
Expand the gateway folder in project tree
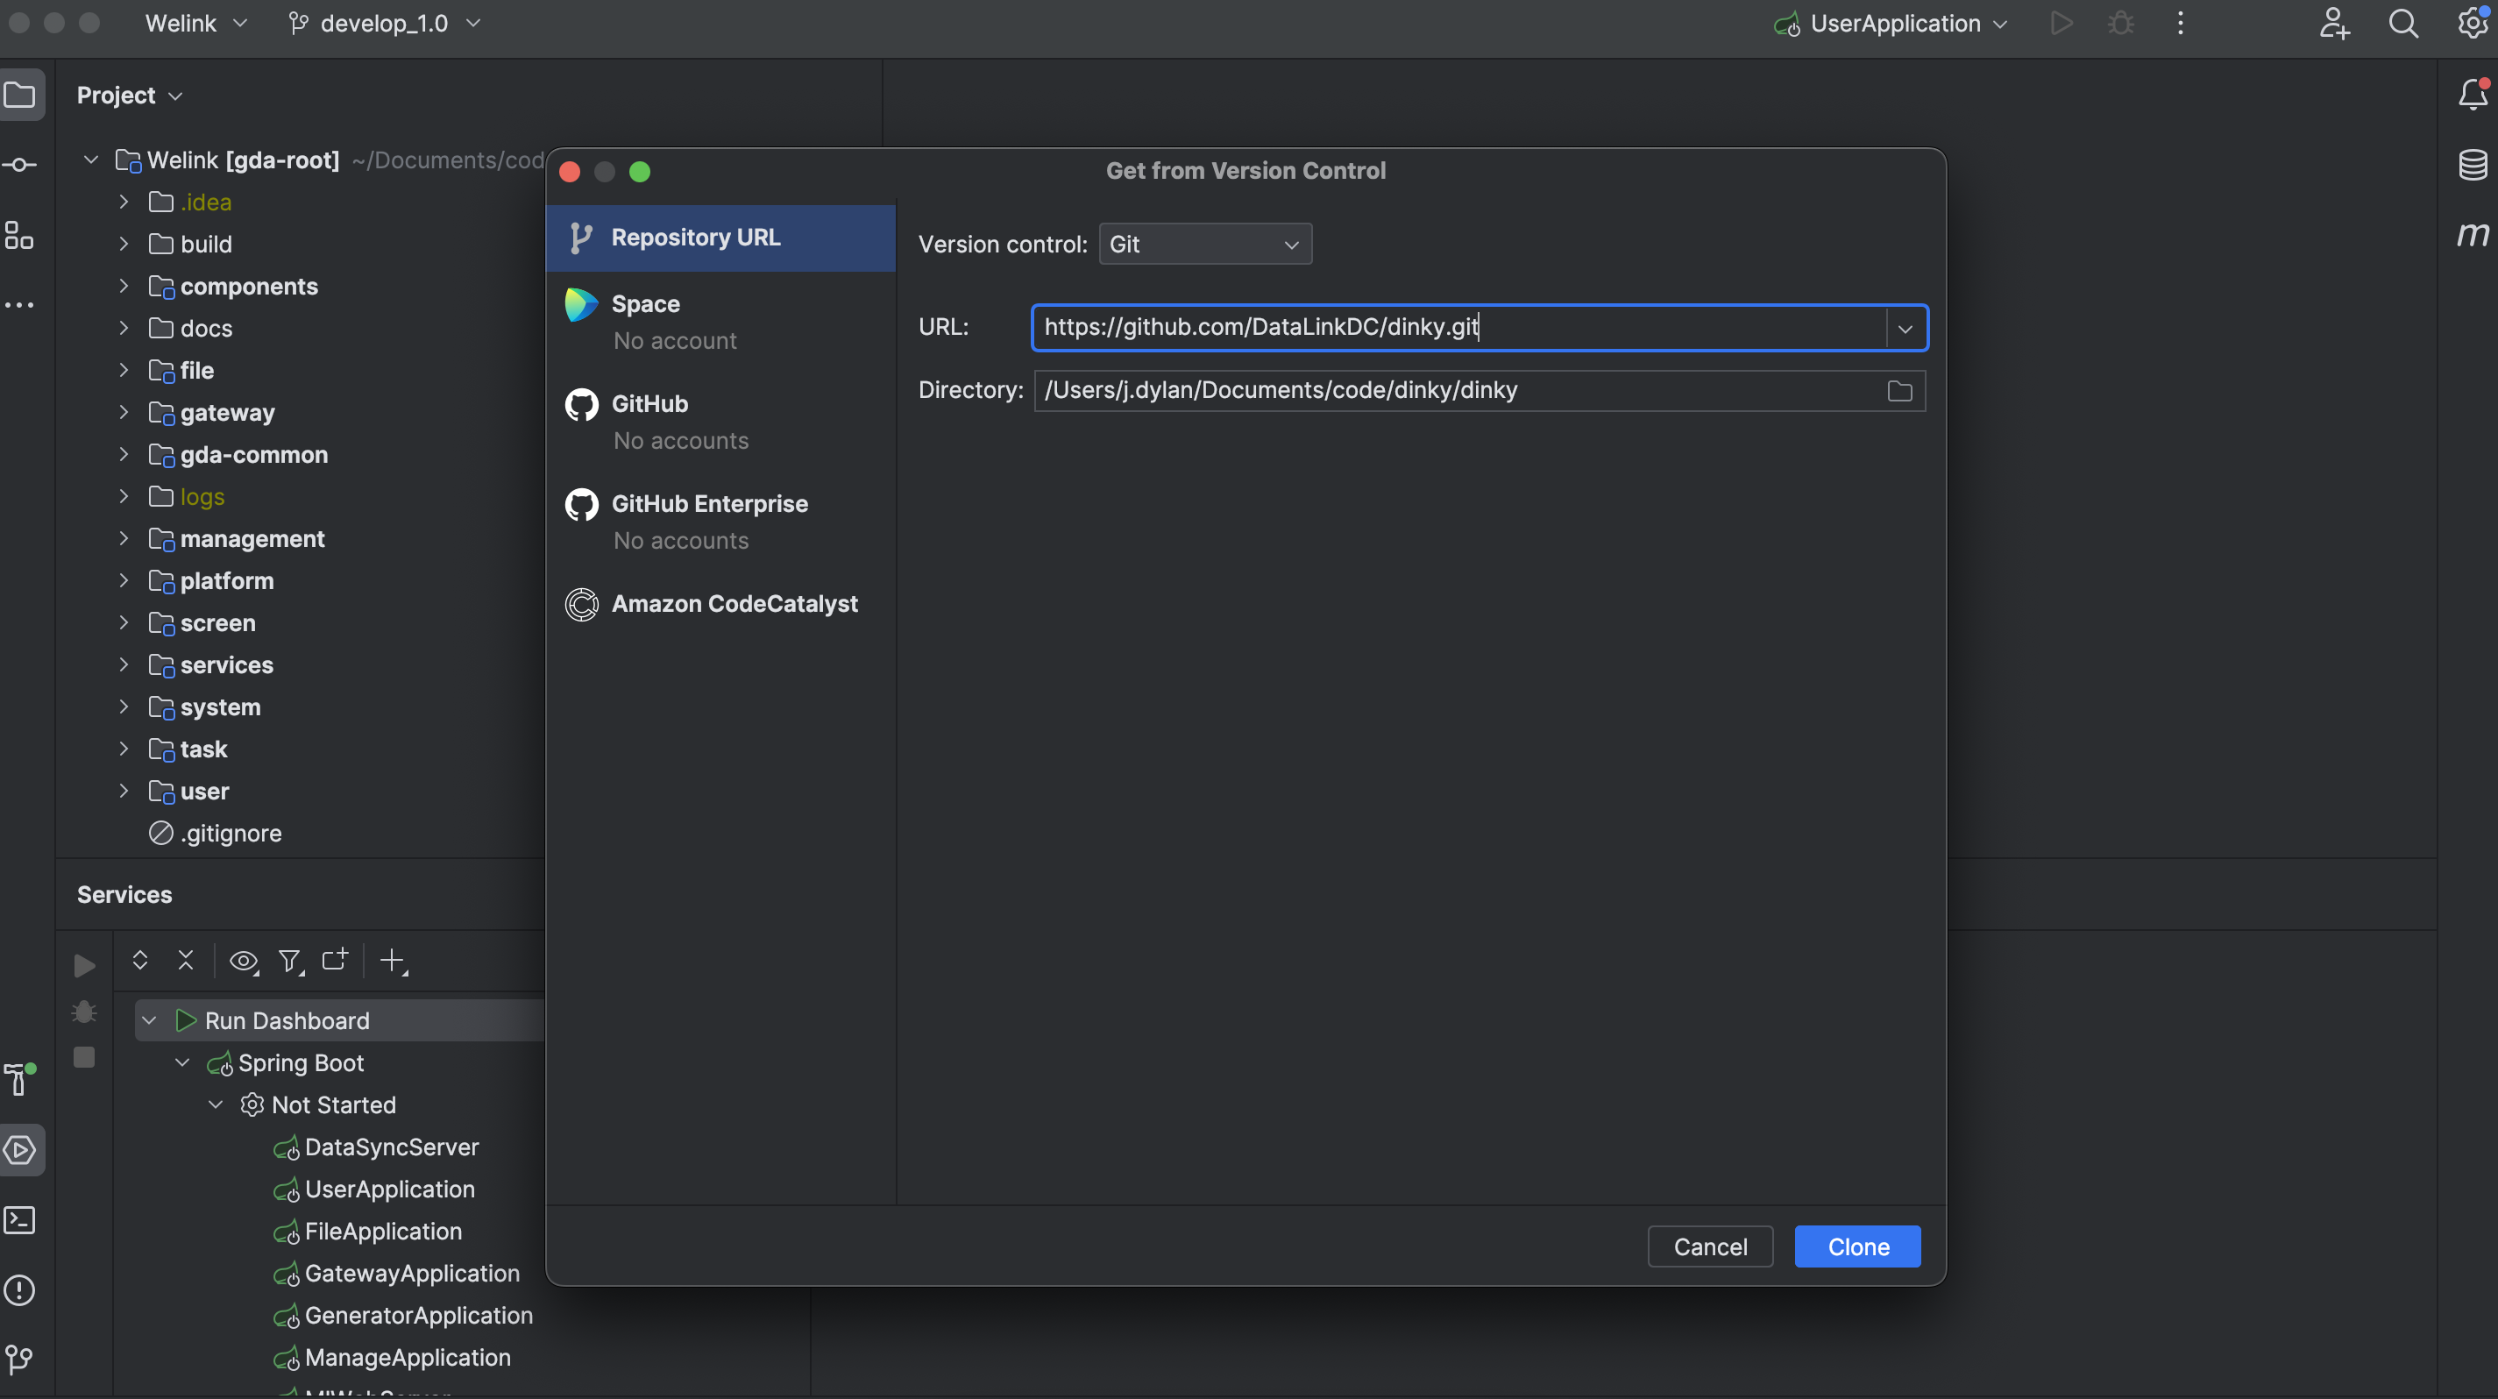[124, 413]
